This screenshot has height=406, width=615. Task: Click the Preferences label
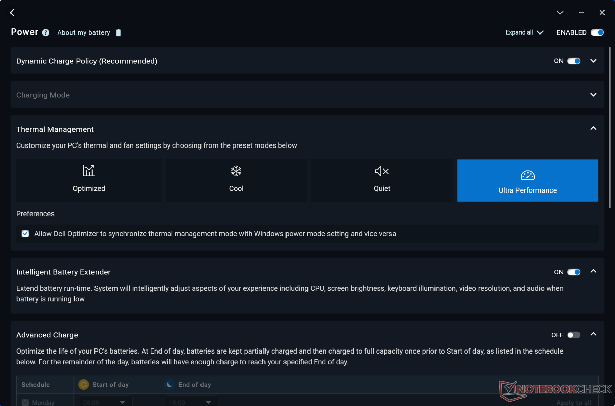click(35, 214)
